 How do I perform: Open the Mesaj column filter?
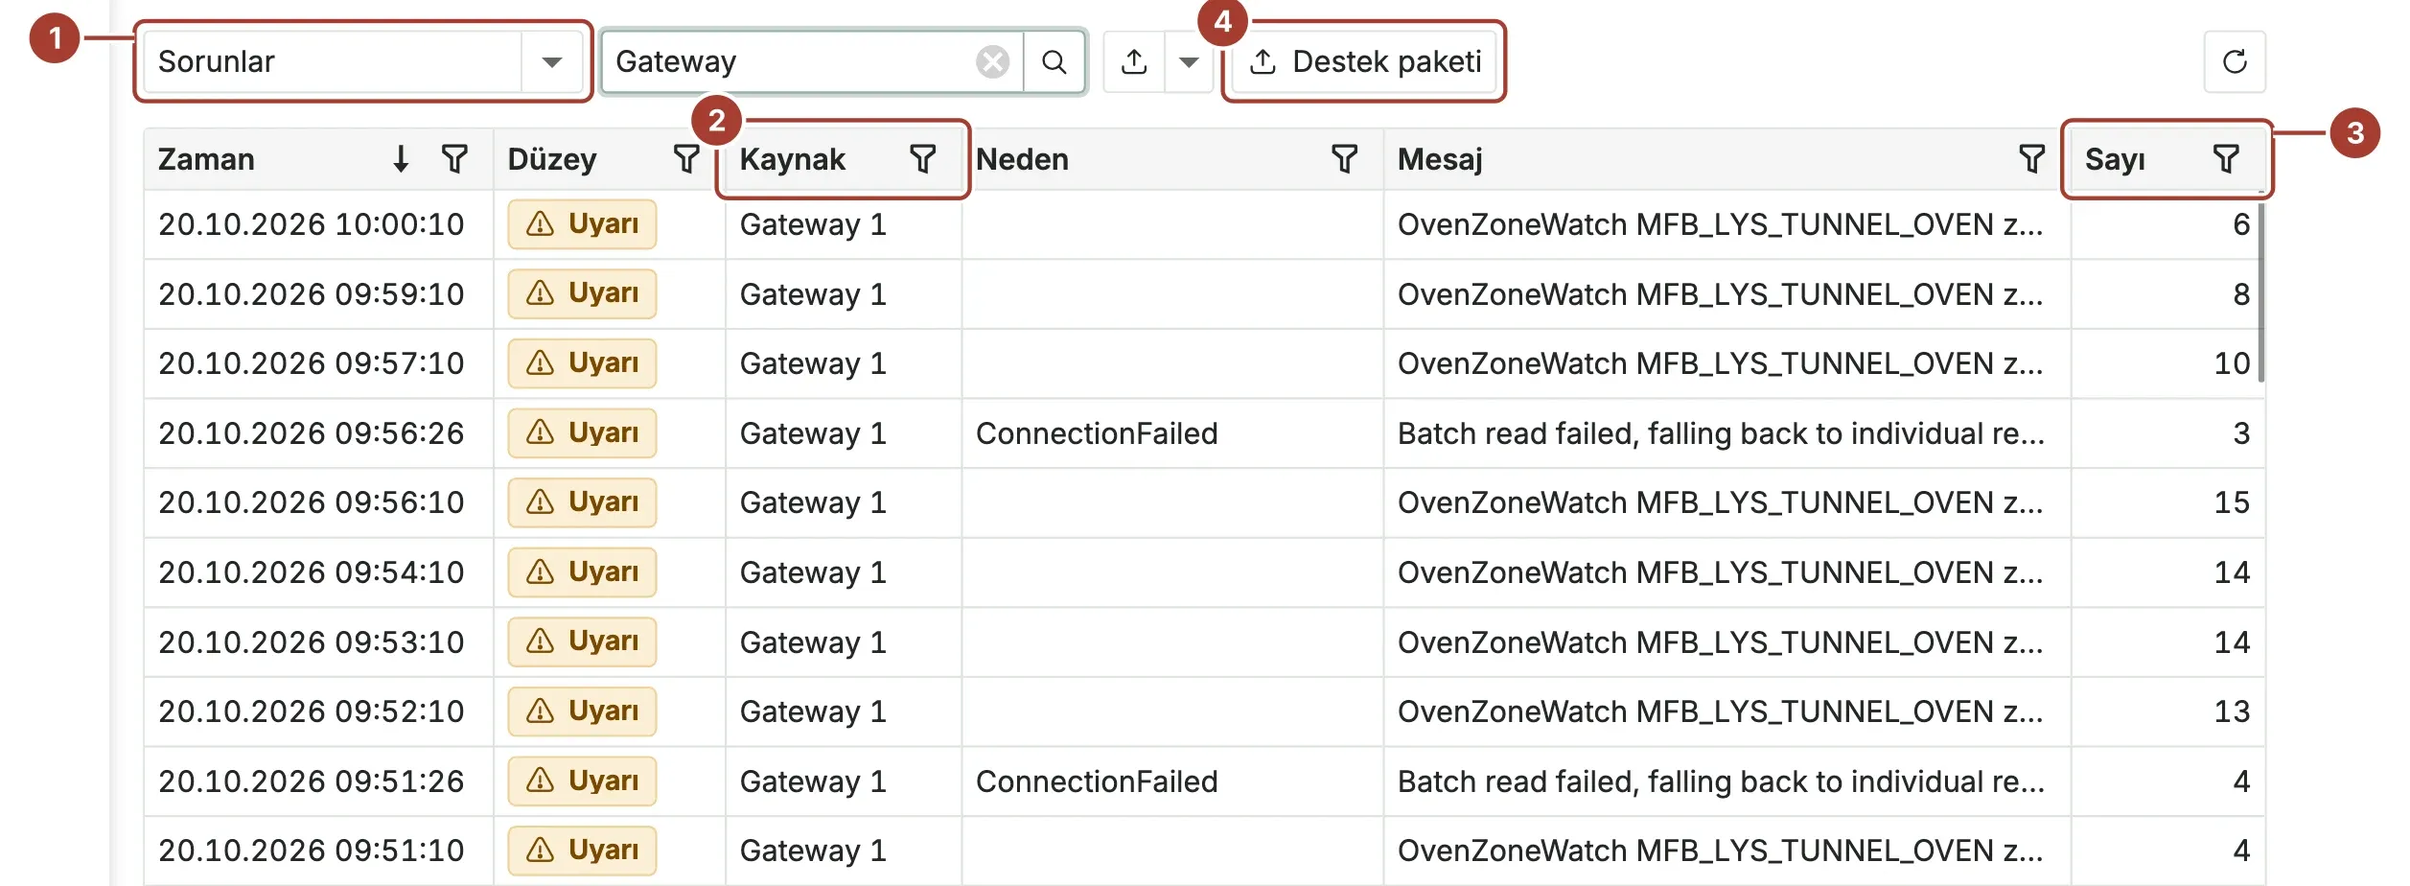[x=2031, y=158]
